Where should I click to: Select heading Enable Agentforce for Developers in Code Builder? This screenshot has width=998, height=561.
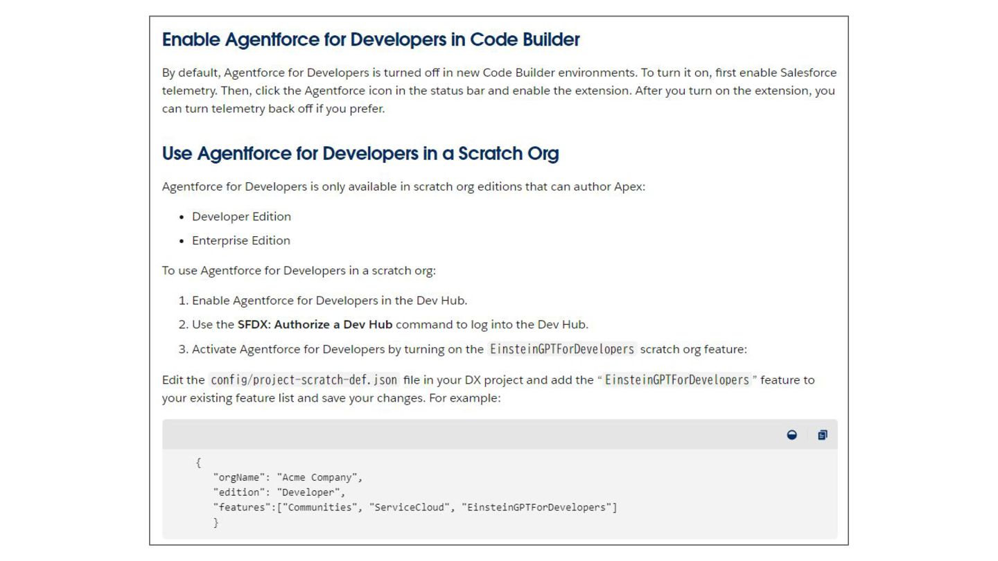coord(371,39)
